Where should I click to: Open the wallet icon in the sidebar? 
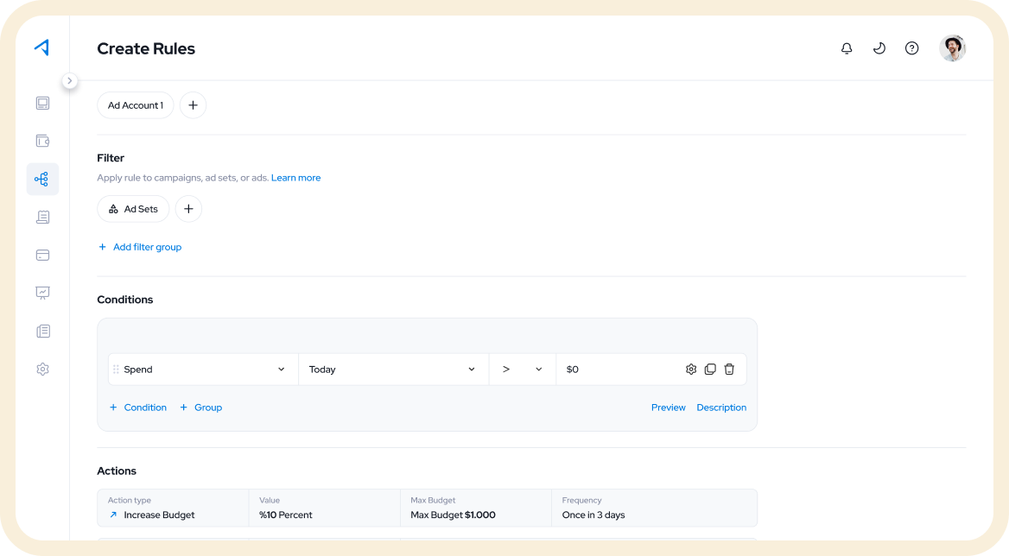click(42, 141)
